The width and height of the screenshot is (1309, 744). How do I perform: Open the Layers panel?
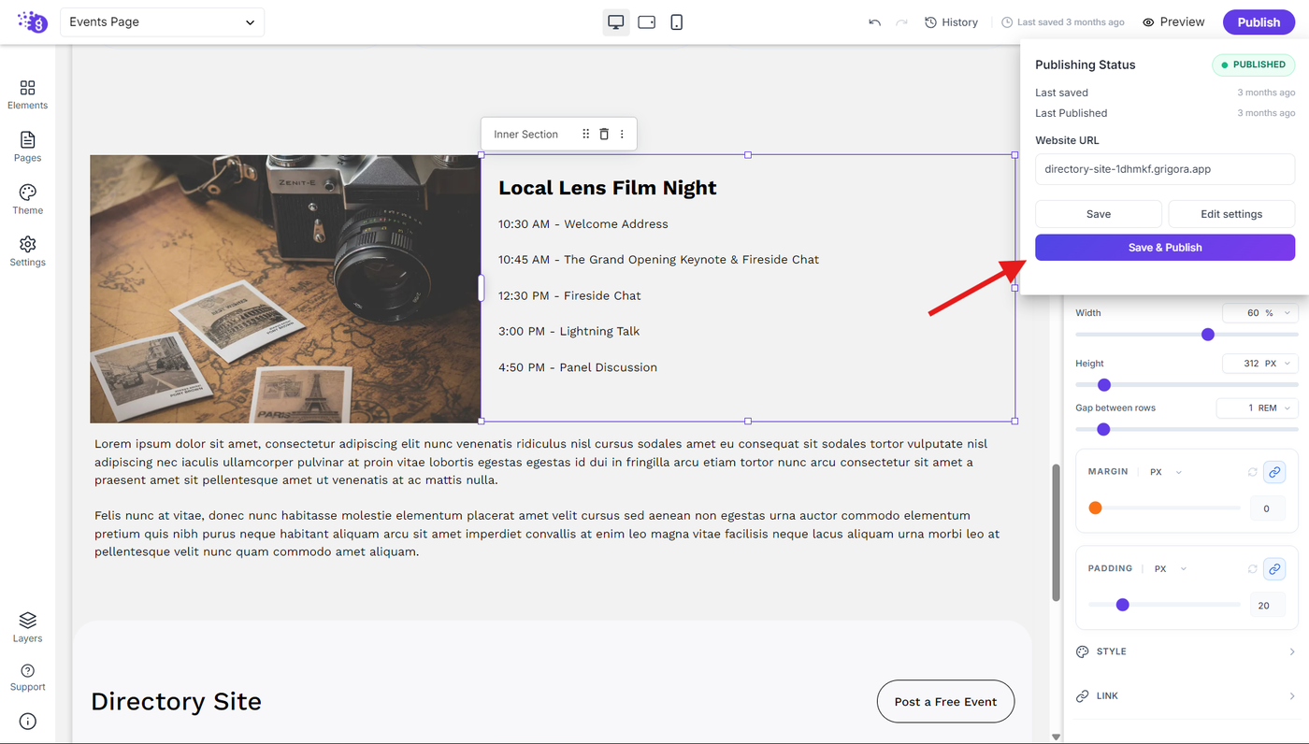click(x=27, y=627)
